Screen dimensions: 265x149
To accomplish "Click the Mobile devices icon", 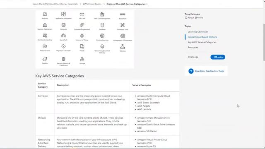I will (82, 46).
